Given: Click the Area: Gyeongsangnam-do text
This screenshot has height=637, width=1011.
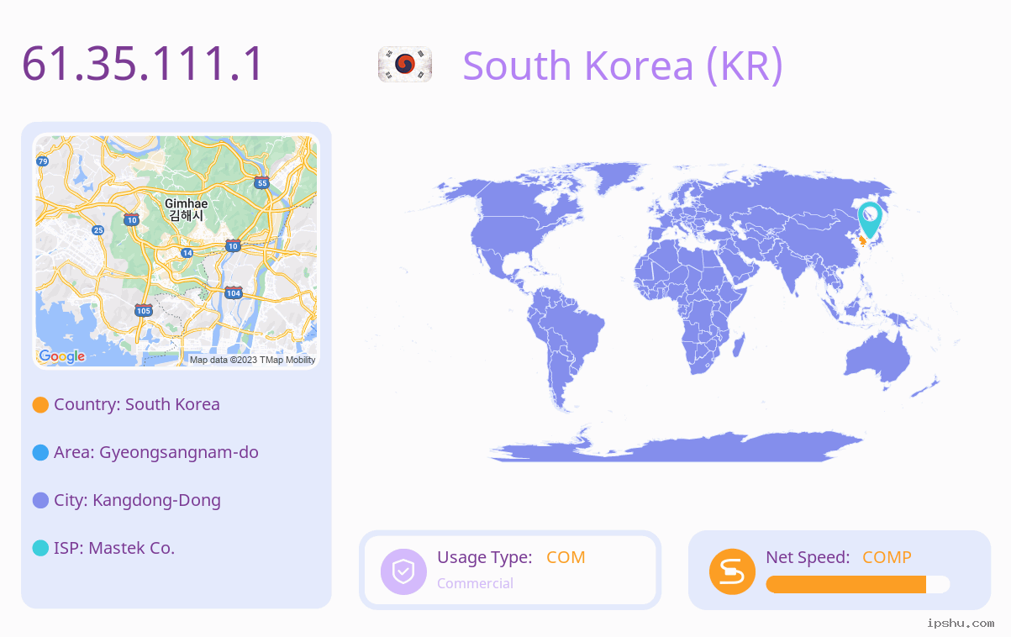Looking at the screenshot, I should tap(156, 452).
